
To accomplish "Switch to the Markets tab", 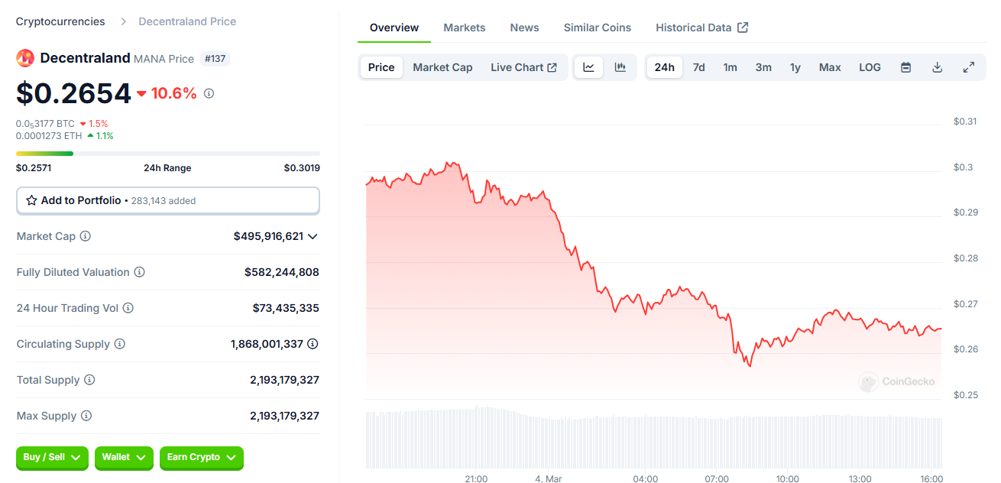I will pyautogui.click(x=464, y=28).
